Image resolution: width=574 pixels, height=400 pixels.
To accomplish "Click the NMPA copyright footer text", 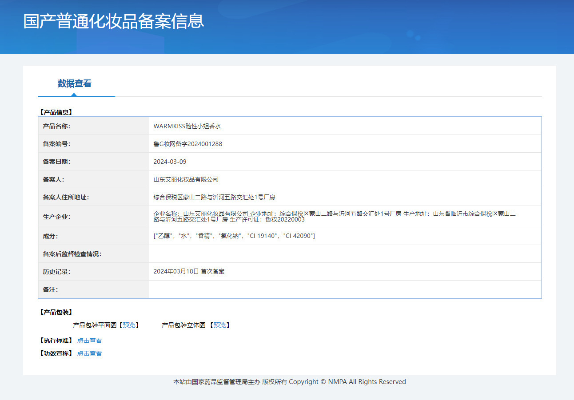I will (289, 382).
